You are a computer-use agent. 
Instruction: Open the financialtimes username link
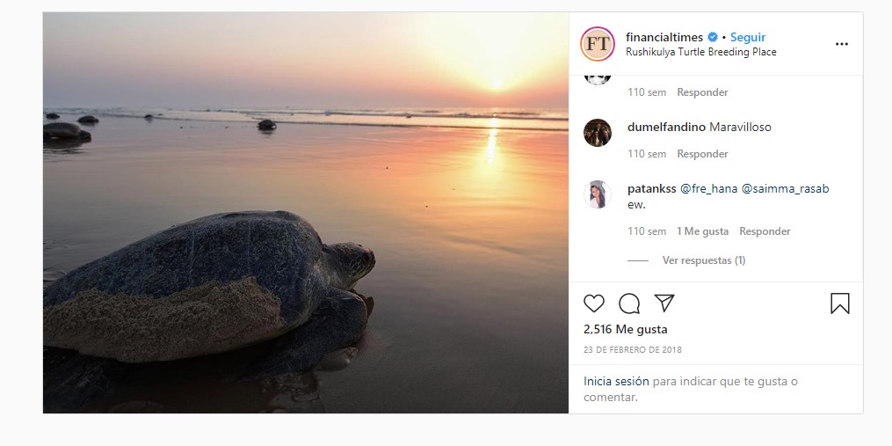[664, 37]
